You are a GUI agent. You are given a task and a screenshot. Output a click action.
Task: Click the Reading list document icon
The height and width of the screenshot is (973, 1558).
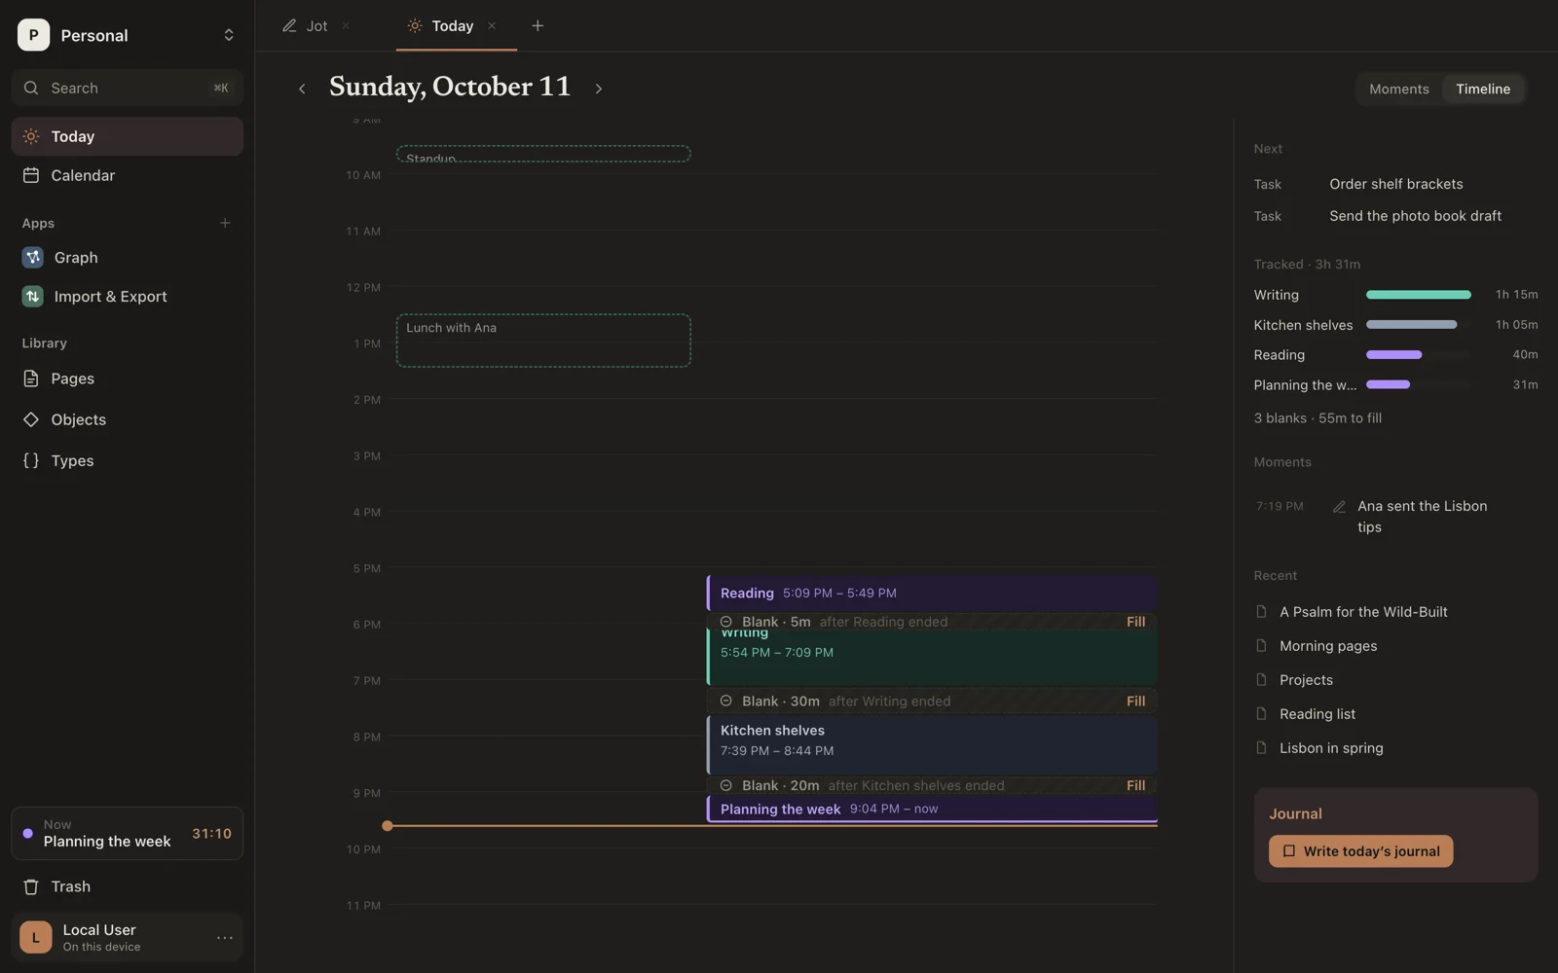point(1262,714)
